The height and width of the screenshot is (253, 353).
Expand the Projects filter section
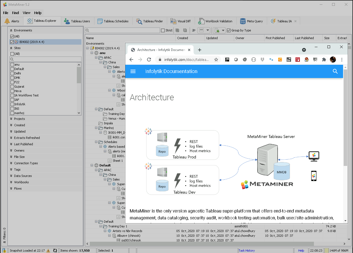(x=11, y=119)
